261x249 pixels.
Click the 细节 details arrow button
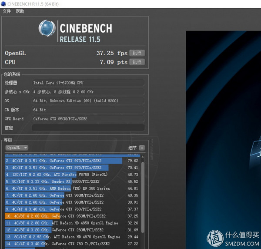pos(142,148)
